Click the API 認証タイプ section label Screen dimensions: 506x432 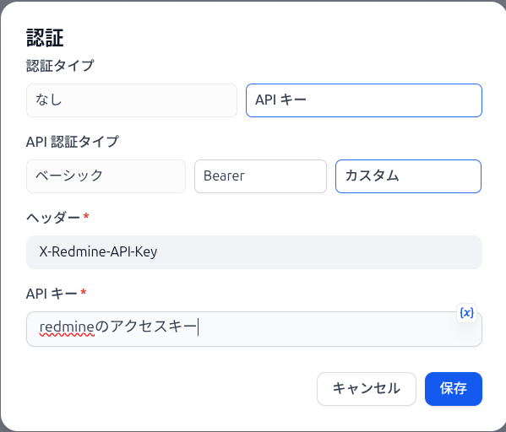73,142
